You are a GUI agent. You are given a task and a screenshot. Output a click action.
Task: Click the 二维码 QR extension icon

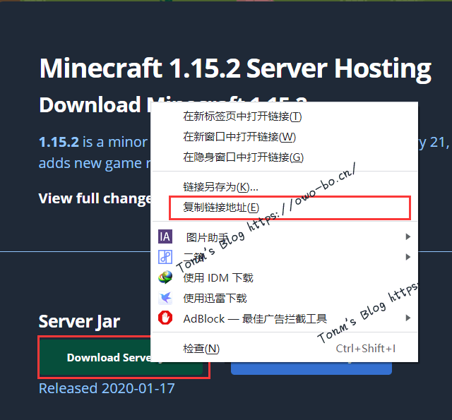click(x=165, y=257)
